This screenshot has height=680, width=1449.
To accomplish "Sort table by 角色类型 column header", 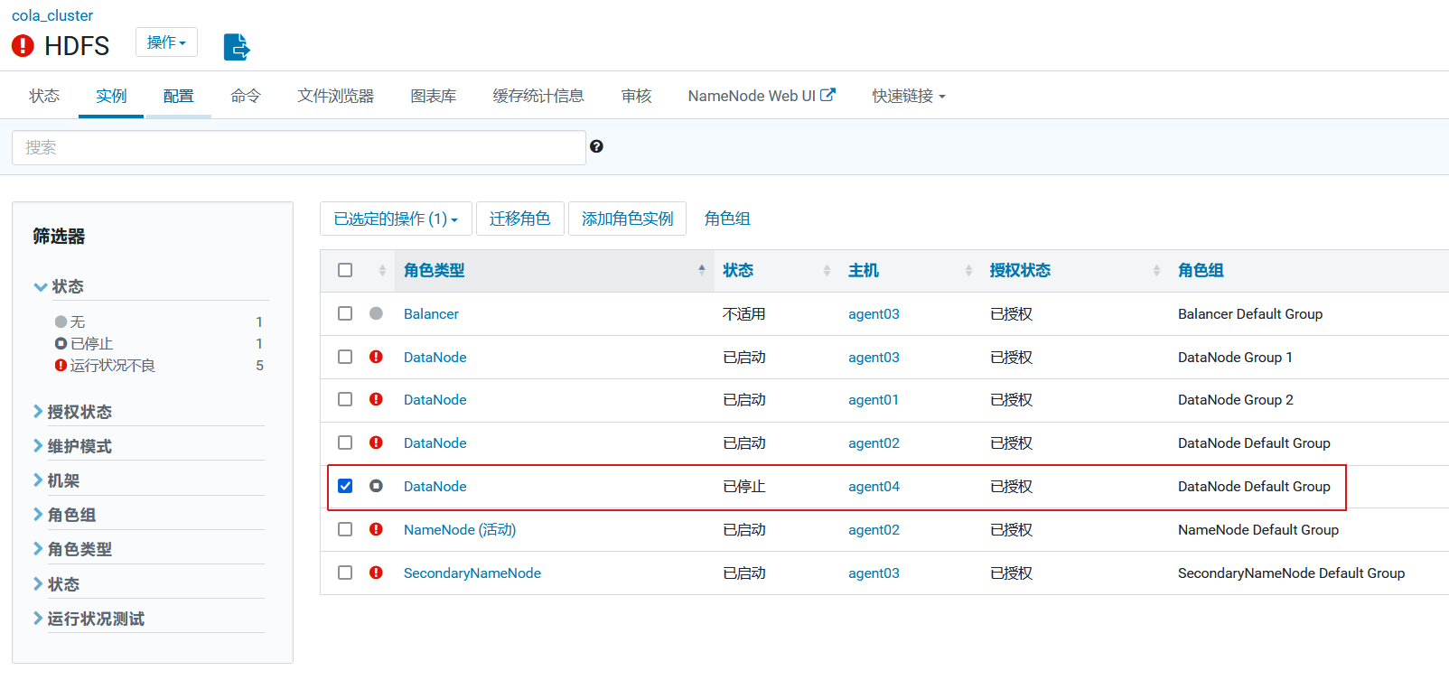I will click(x=434, y=270).
